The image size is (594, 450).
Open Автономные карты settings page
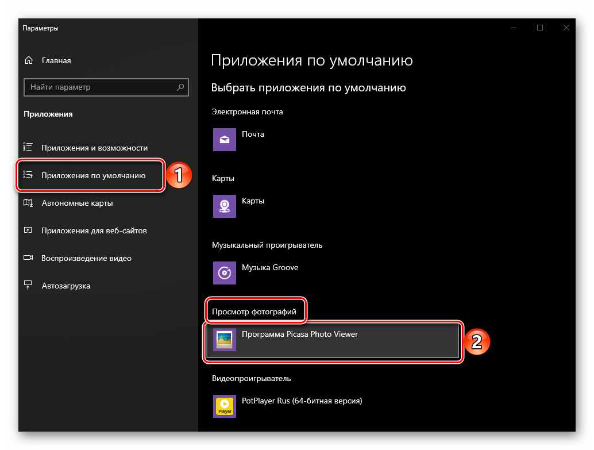click(x=77, y=203)
